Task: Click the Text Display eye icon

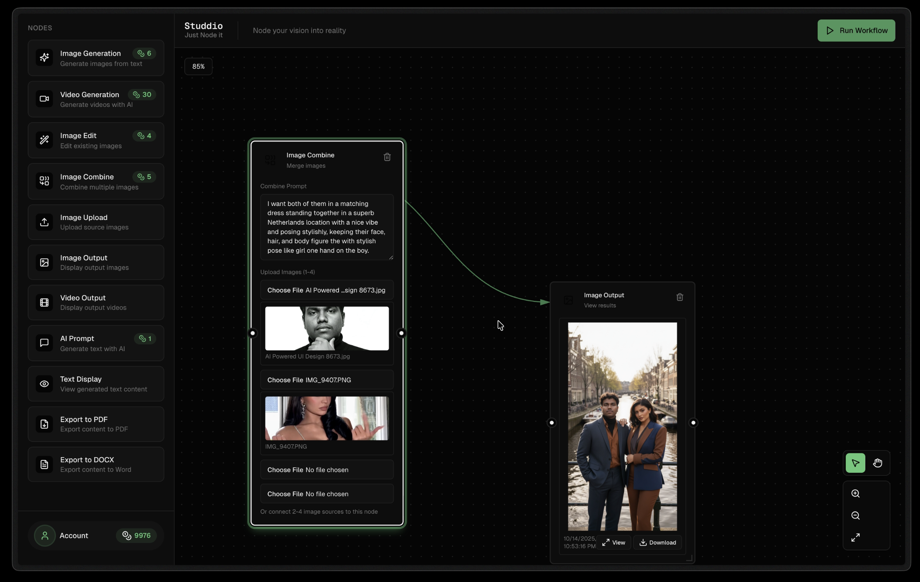Action: tap(45, 384)
